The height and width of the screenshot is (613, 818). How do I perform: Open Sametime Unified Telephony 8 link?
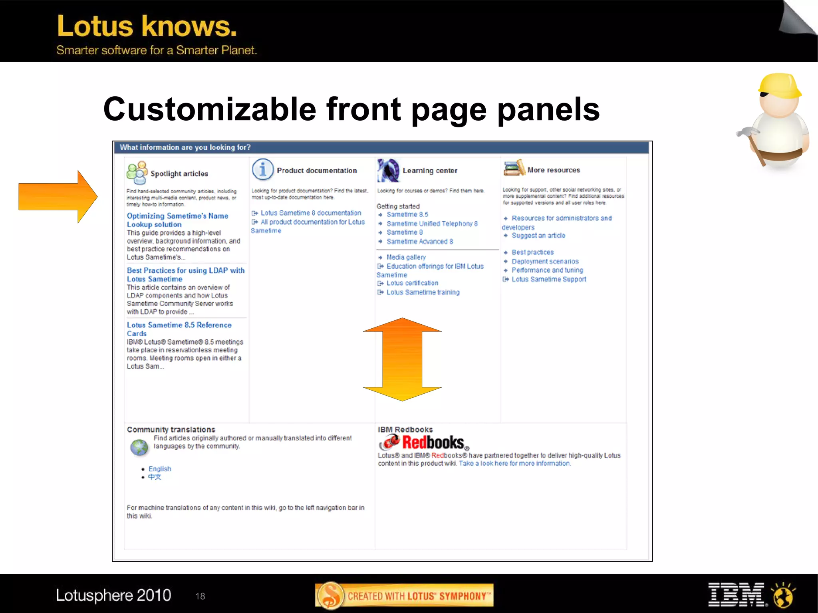432,224
